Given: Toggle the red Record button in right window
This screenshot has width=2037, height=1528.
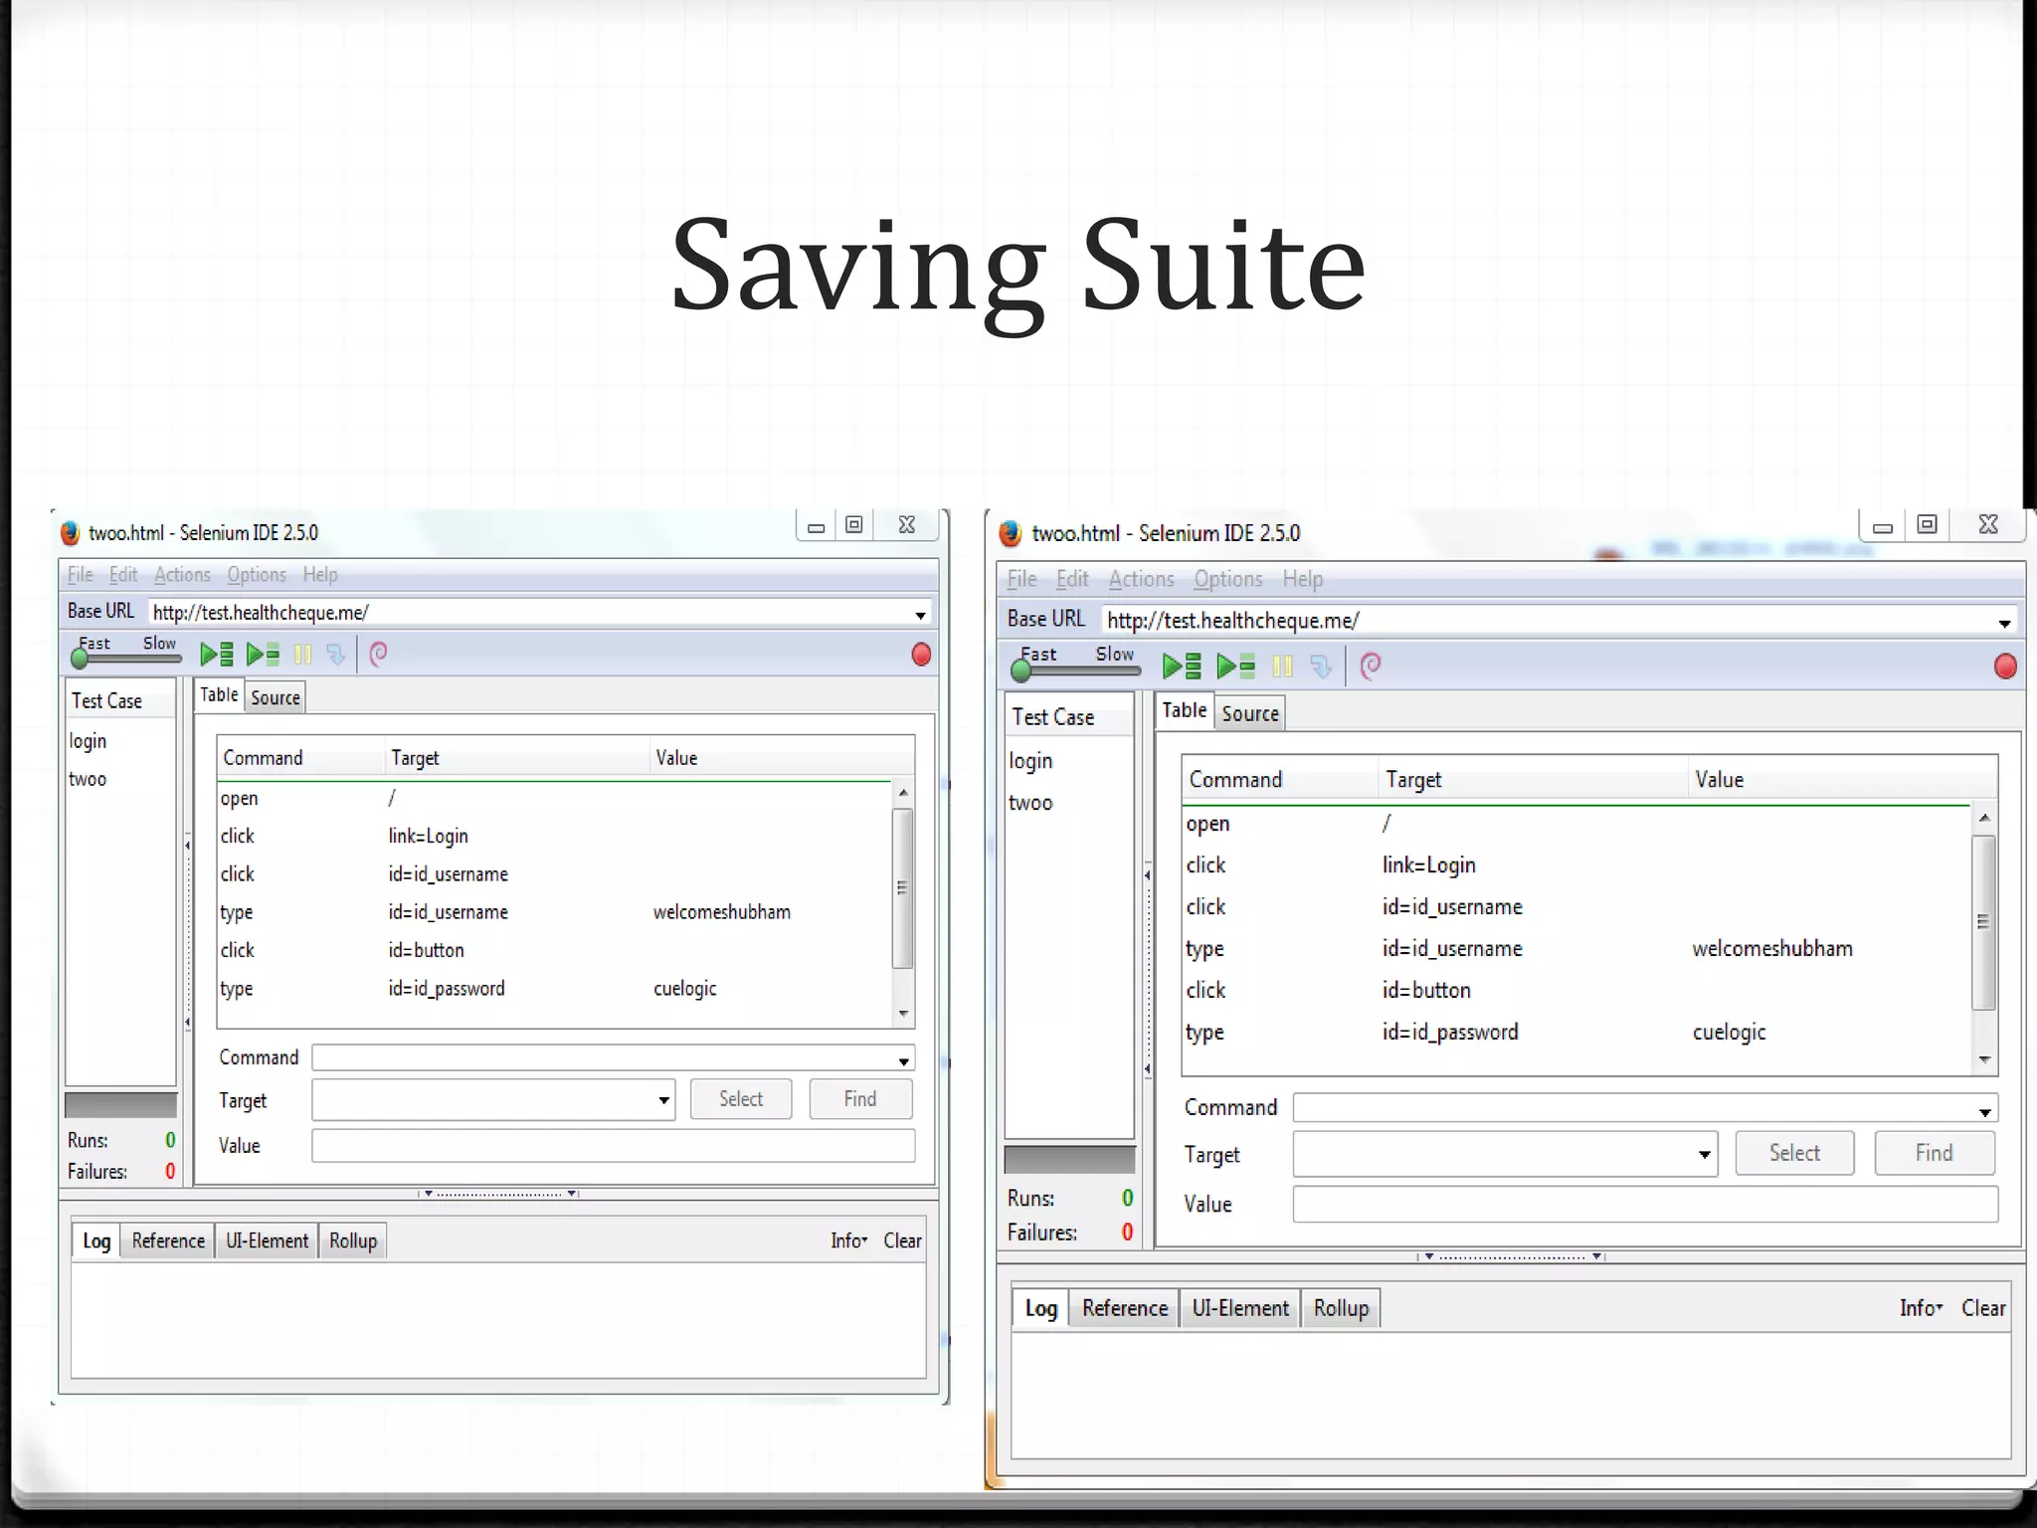Looking at the screenshot, I should 2005,666.
